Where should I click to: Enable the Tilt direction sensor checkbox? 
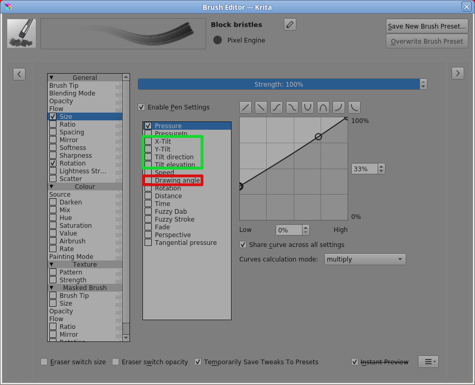(x=148, y=157)
